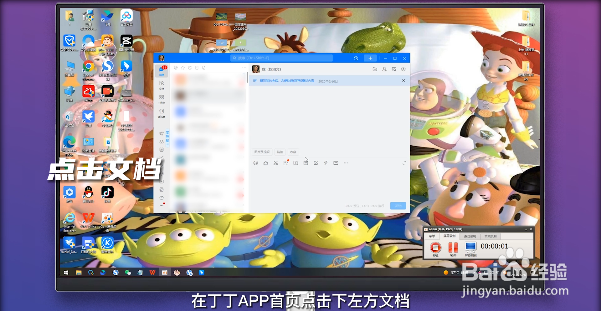Open the emoji picker in chat toolbar
The width and height of the screenshot is (601, 311).
pos(256,163)
